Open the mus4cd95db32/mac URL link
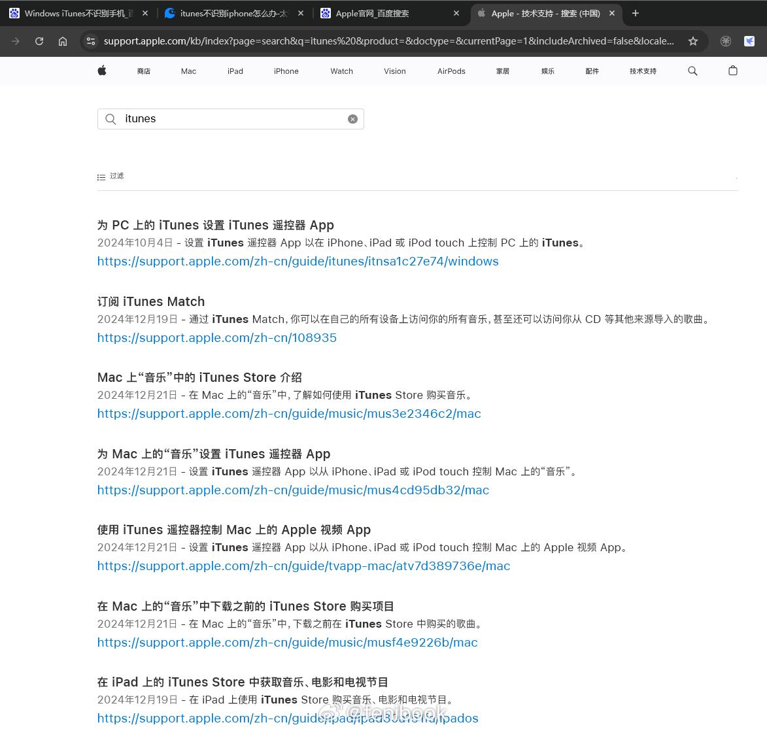The height and width of the screenshot is (729, 767). coord(293,490)
